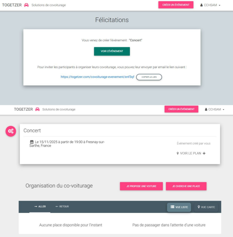Expand the lower CCHSAM account dropdown arrow
Screen dimensions: 233x237
[x=223, y=110]
